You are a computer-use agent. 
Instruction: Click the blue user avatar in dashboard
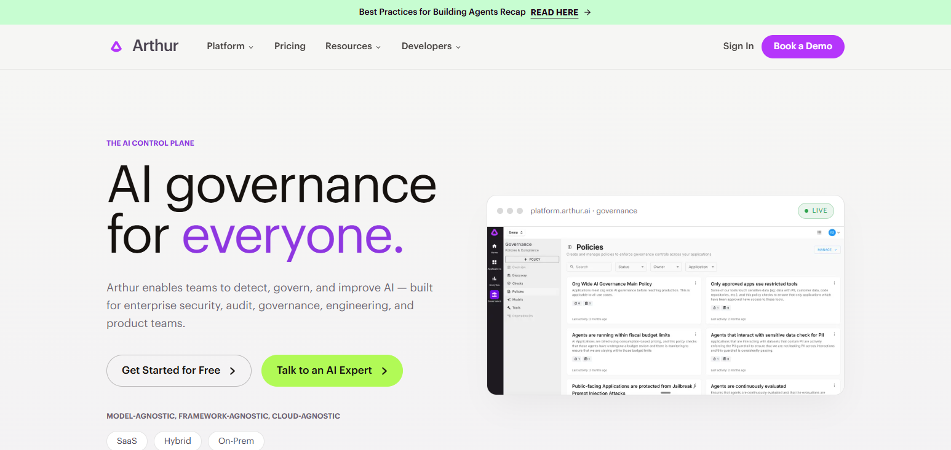pos(832,232)
